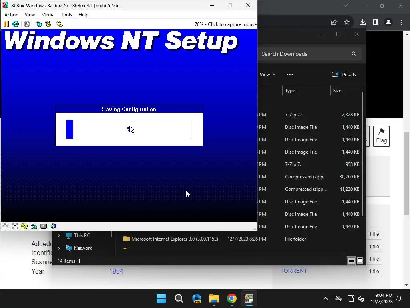Open the 86Box Action menu
This screenshot has width=410, height=308.
pyautogui.click(x=11, y=15)
